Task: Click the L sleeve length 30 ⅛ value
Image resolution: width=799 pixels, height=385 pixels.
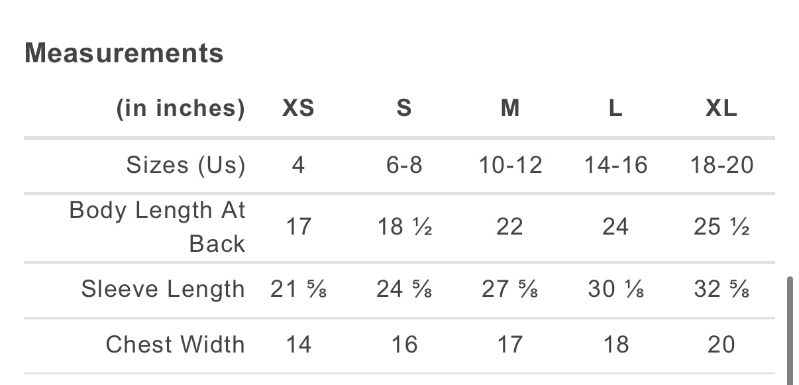Action: (615, 290)
